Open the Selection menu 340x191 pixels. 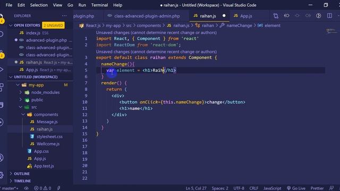pos(39,5)
